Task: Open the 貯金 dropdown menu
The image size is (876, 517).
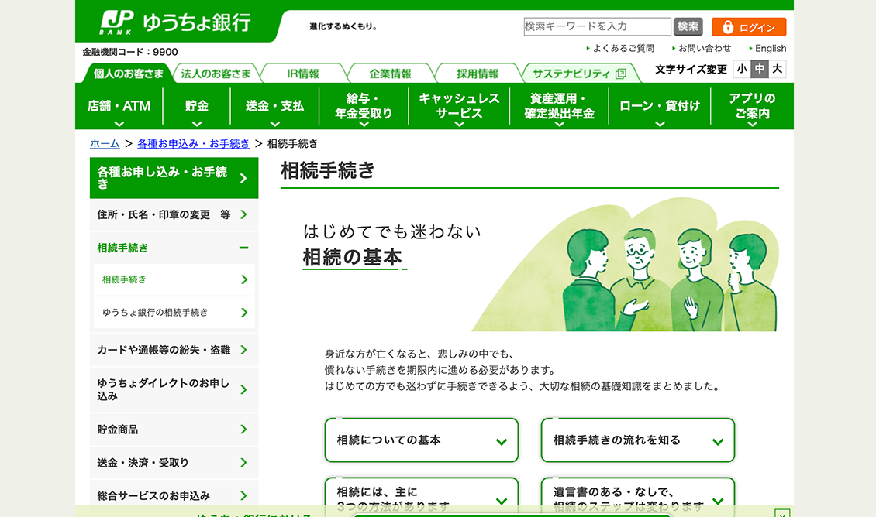Action: click(x=197, y=106)
